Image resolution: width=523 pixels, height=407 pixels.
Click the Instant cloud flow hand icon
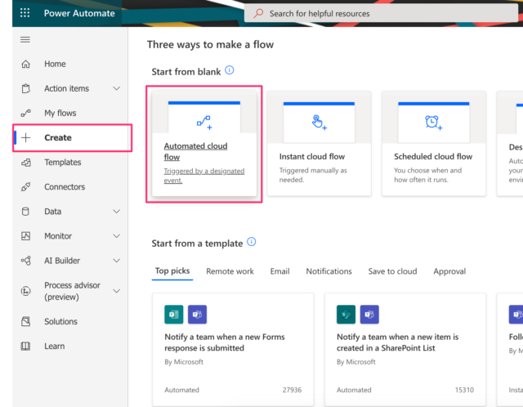click(320, 123)
